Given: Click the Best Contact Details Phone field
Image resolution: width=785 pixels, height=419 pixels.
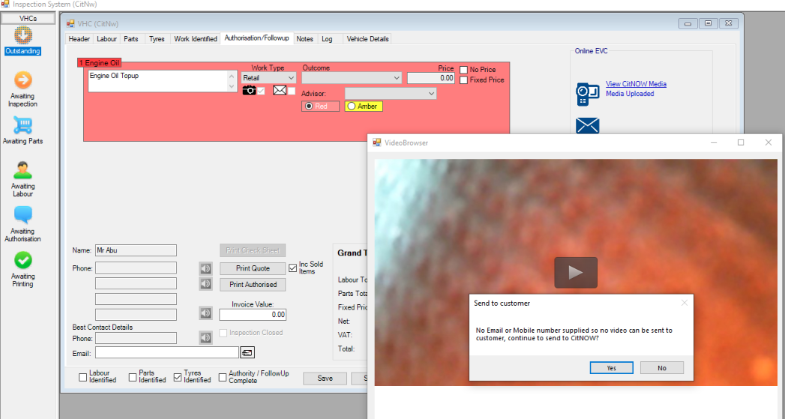Looking at the screenshot, I should coord(136,338).
